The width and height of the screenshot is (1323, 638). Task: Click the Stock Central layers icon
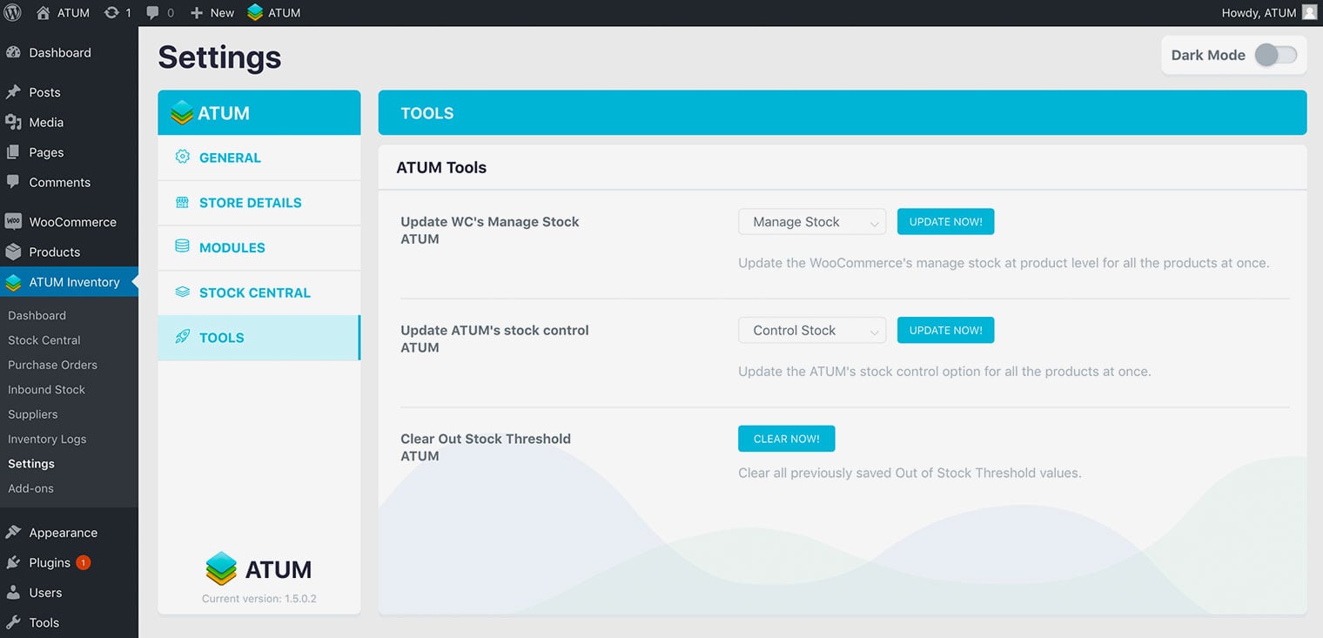182,292
